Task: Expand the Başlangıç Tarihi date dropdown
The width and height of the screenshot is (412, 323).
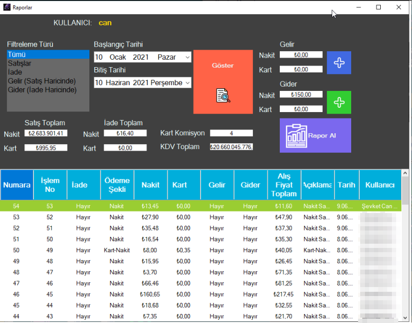Action: (187, 57)
